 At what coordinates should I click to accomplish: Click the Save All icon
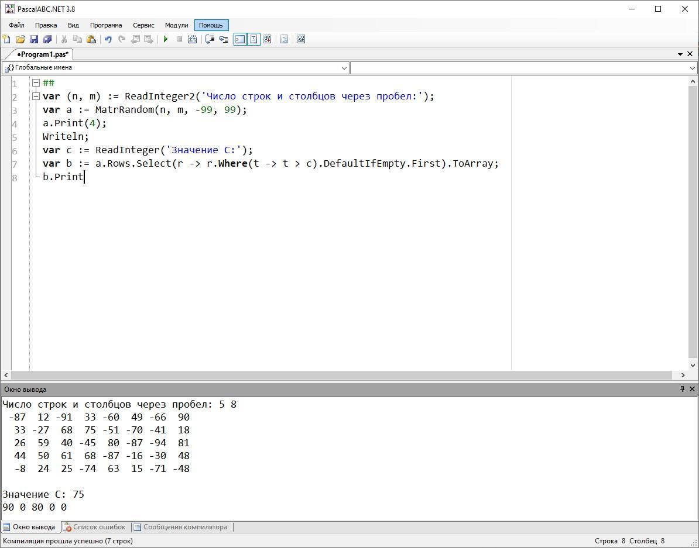[x=47, y=39]
